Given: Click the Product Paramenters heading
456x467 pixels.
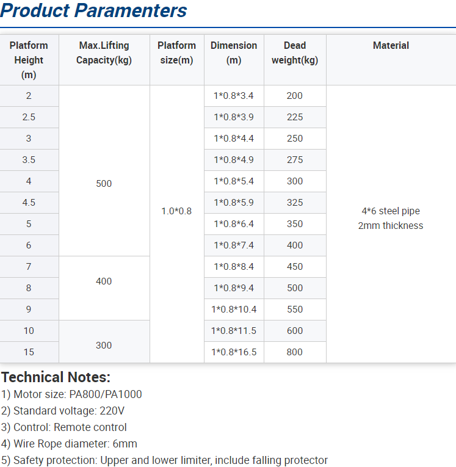Looking at the screenshot, I should (x=94, y=11).
